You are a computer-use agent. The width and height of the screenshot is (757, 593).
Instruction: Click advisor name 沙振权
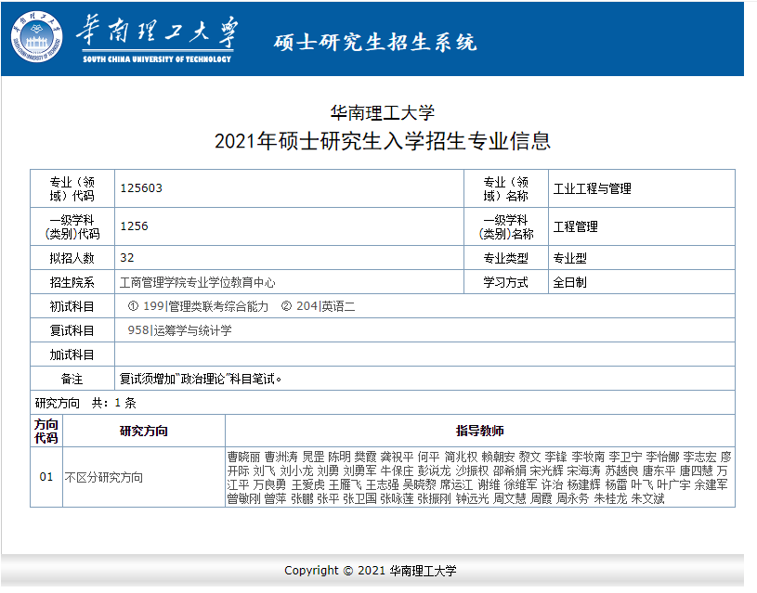coord(472,471)
